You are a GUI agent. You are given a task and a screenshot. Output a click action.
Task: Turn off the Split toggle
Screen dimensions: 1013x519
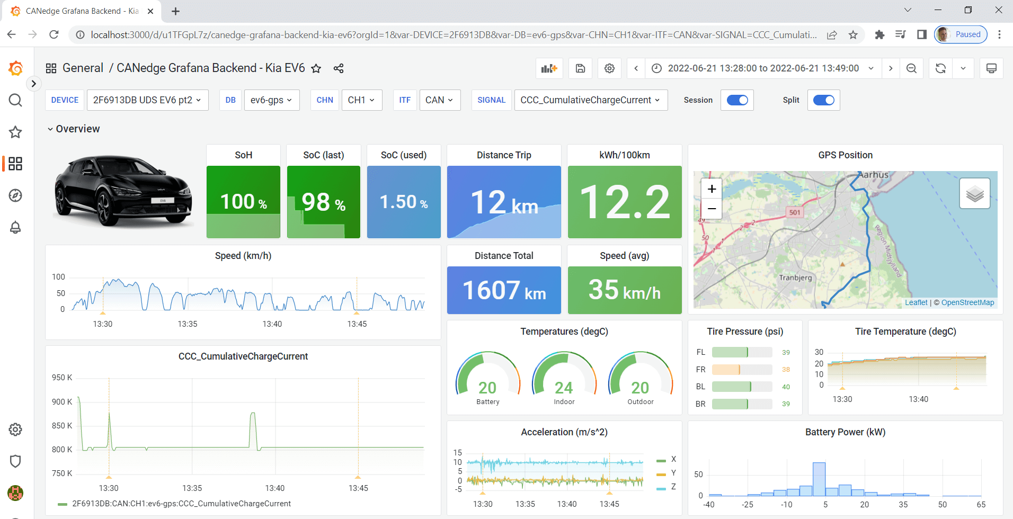[823, 100]
